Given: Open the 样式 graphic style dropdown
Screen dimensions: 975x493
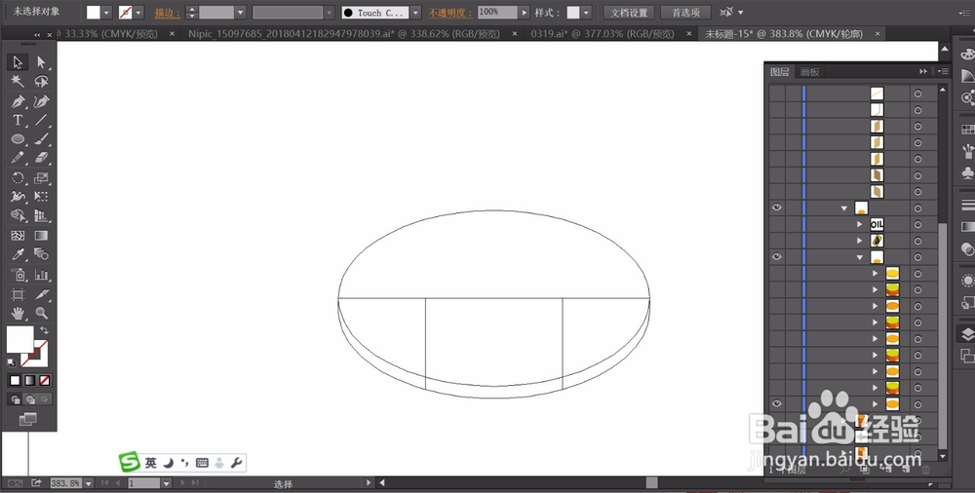Looking at the screenshot, I should click(x=586, y=13).
